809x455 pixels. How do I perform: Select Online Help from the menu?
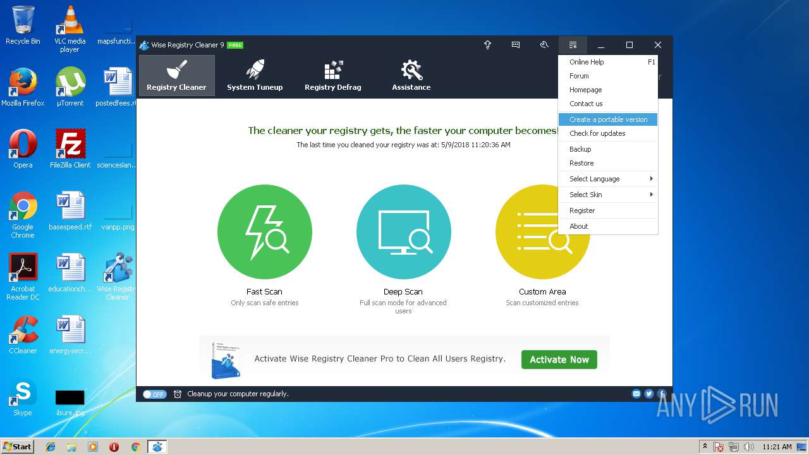click(608, 62)
